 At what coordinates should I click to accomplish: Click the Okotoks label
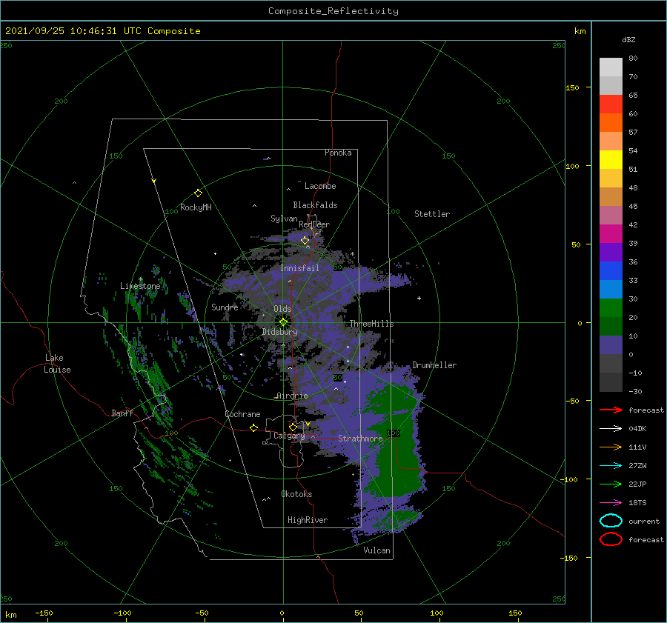pyautogui.click(x=296, y=494)
